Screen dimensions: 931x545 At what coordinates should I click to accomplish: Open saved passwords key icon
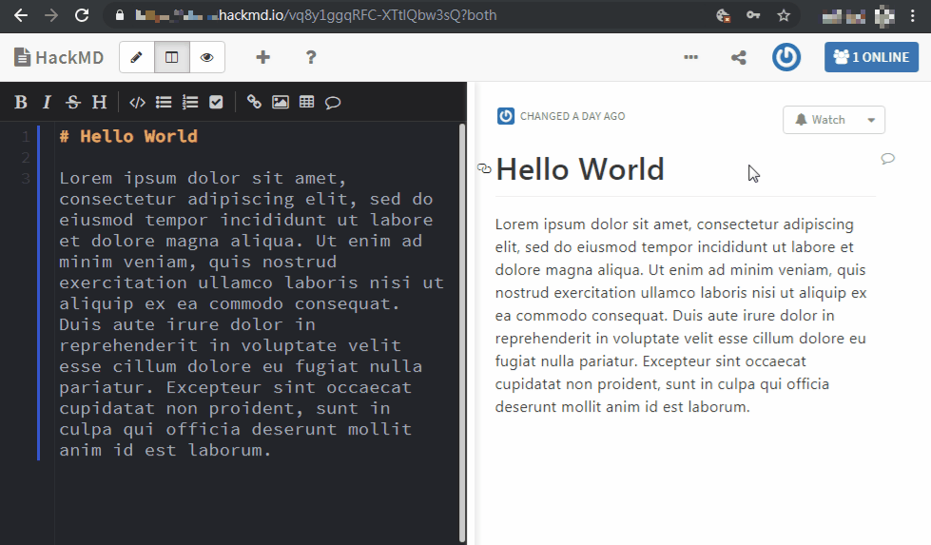(753, 15)
